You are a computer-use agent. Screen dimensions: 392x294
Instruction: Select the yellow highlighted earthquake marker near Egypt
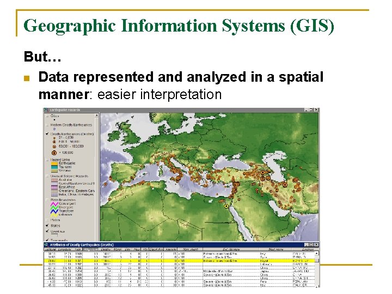(x=226, y=206)
